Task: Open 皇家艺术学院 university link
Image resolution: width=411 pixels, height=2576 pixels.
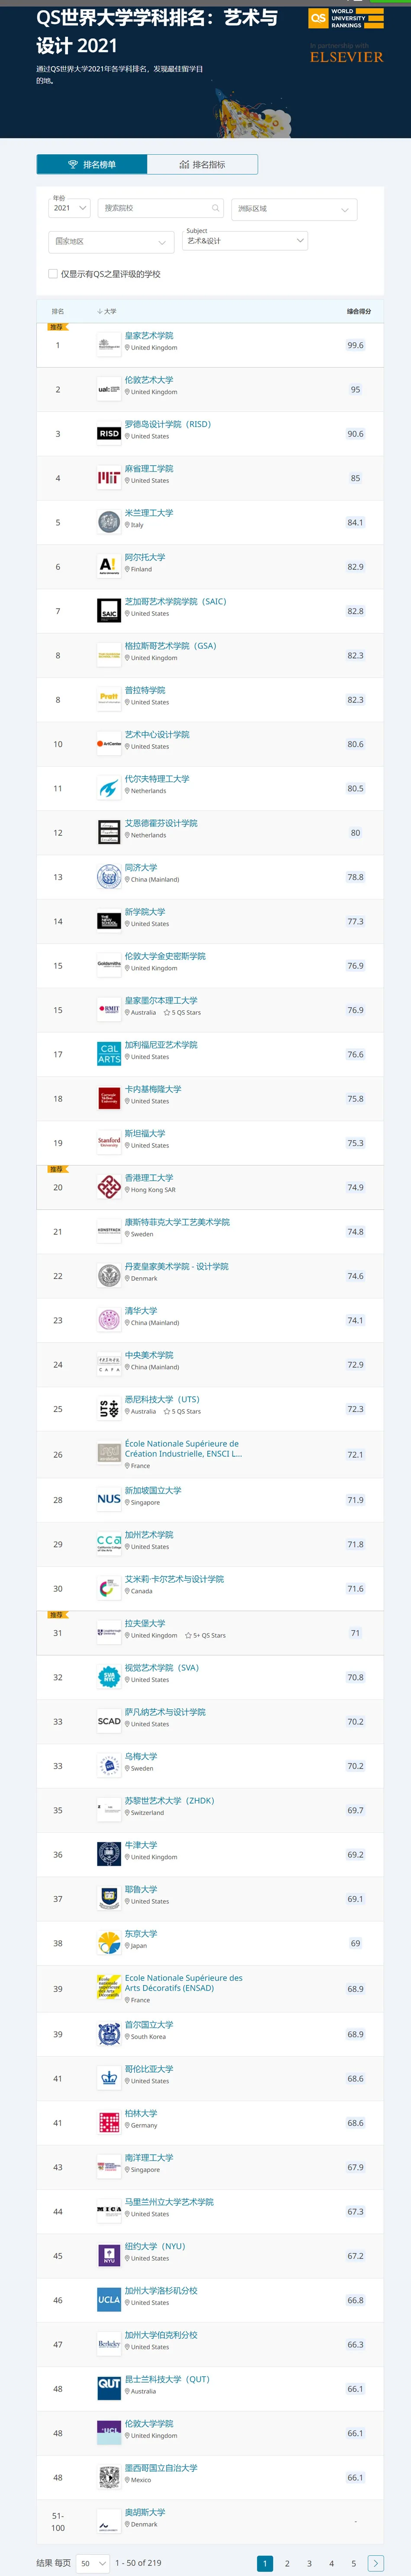Action: [x=149, y=336]
